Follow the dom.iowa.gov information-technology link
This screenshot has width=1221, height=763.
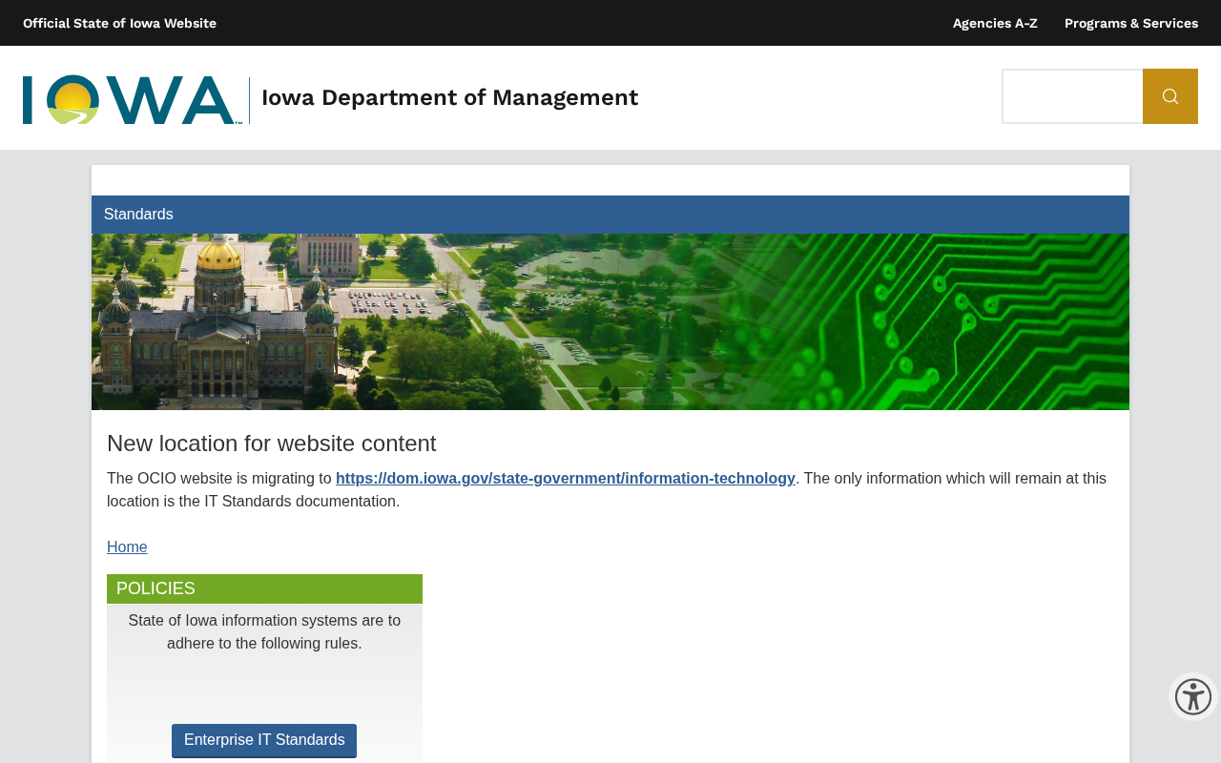[x=566, y=479]
